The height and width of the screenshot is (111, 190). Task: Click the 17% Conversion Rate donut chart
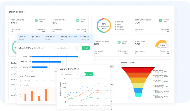(x=104, y=25)
